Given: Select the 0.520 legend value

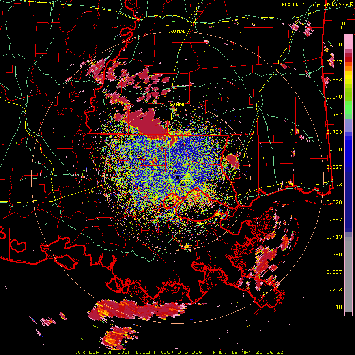Looking at the screenshot, I should pos(334,202).
